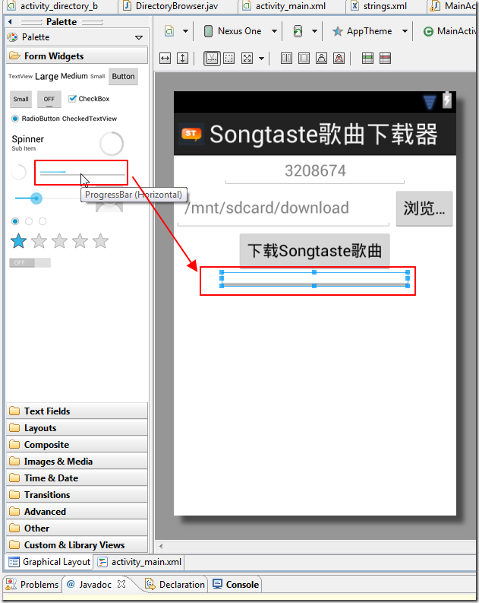Image resolution: width=479 pixels, height=603 pixels.
Task: Click the /mnt/sdcard/download path field
Action: (283, 209)
